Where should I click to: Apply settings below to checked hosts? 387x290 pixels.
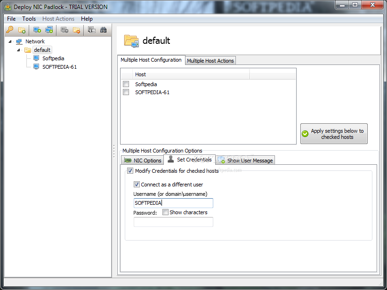pos(334,134)
